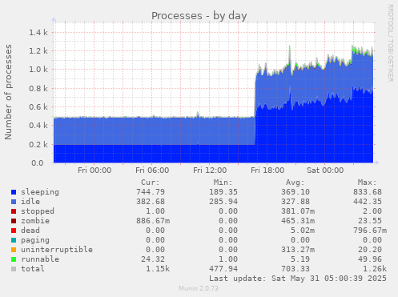Click the 'Fri 00:00' x-axis label
Viewport: 398px width, 297px height.
94,171
